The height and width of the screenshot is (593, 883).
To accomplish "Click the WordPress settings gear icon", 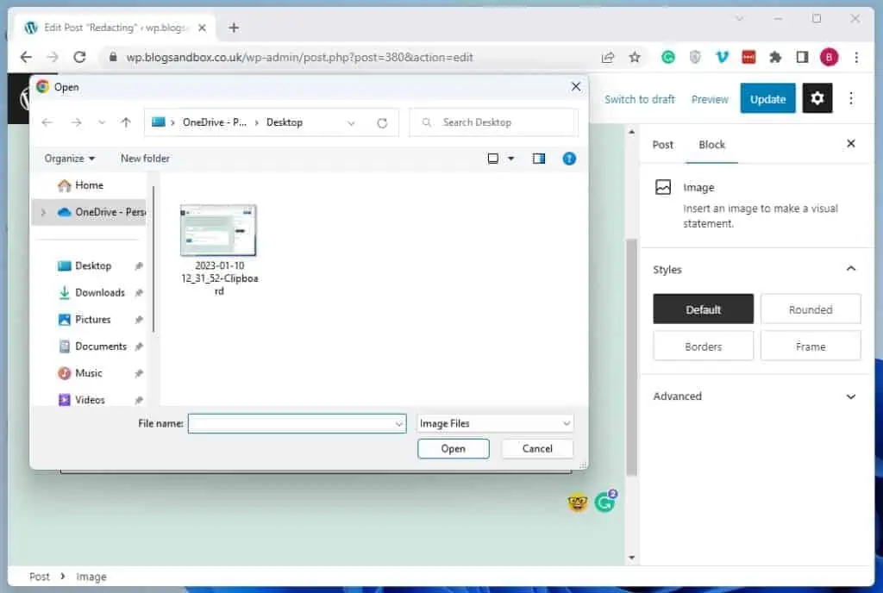I will (x=817, y=98).
